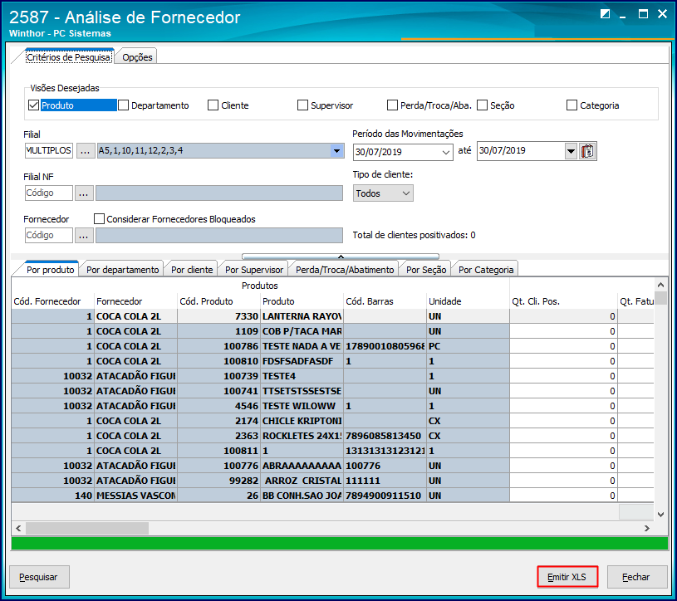The width and height of the screenshot is (677, 601).
Task: Expand the Filial multiple selection dropdown
Action: coord(336,150)
